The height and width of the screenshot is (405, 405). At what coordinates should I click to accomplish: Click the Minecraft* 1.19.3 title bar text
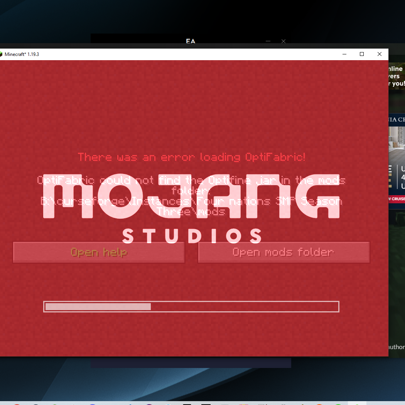pyautogui.click(x=22, y=54)
